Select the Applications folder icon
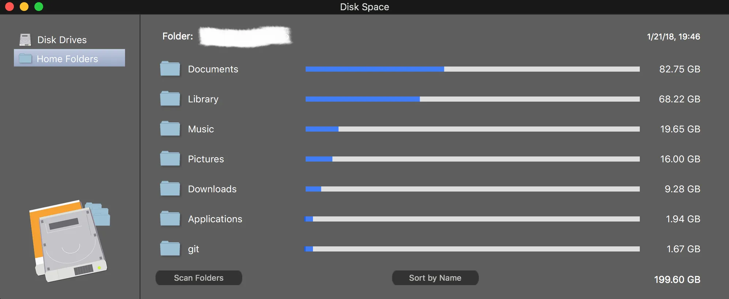Screen dimensions: 729x299 (170, 219)
